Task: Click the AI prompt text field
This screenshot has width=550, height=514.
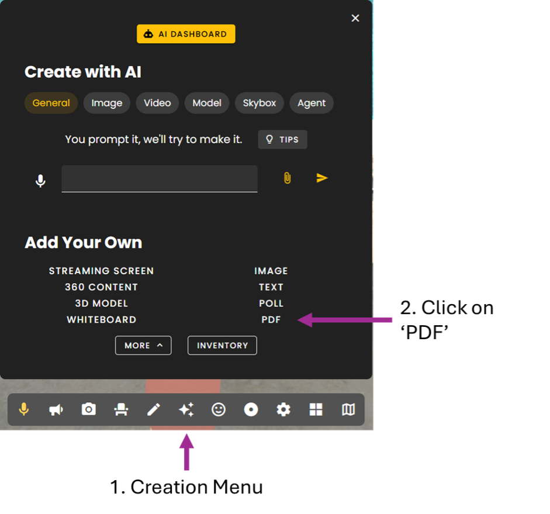Action: tap(160, 179)
